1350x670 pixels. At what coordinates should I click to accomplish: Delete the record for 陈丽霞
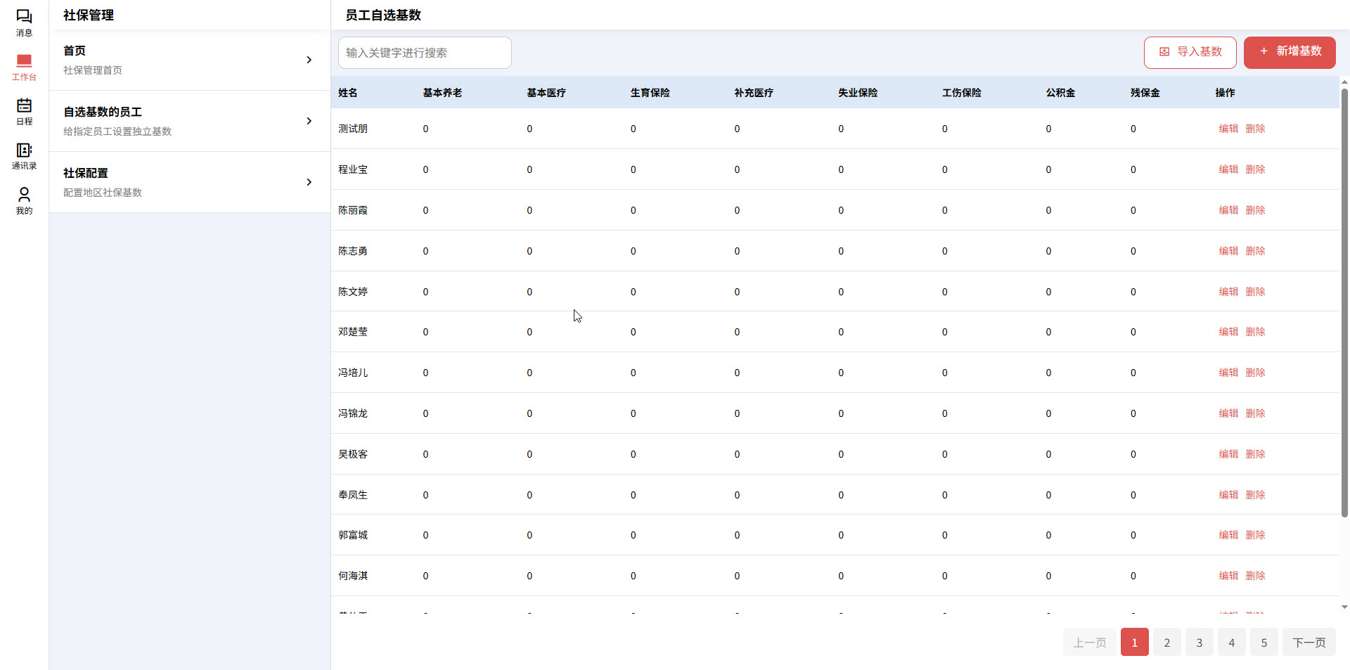point(1256,210)
